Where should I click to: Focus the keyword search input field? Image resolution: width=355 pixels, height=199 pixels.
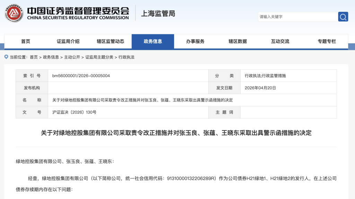click(298, 17)
